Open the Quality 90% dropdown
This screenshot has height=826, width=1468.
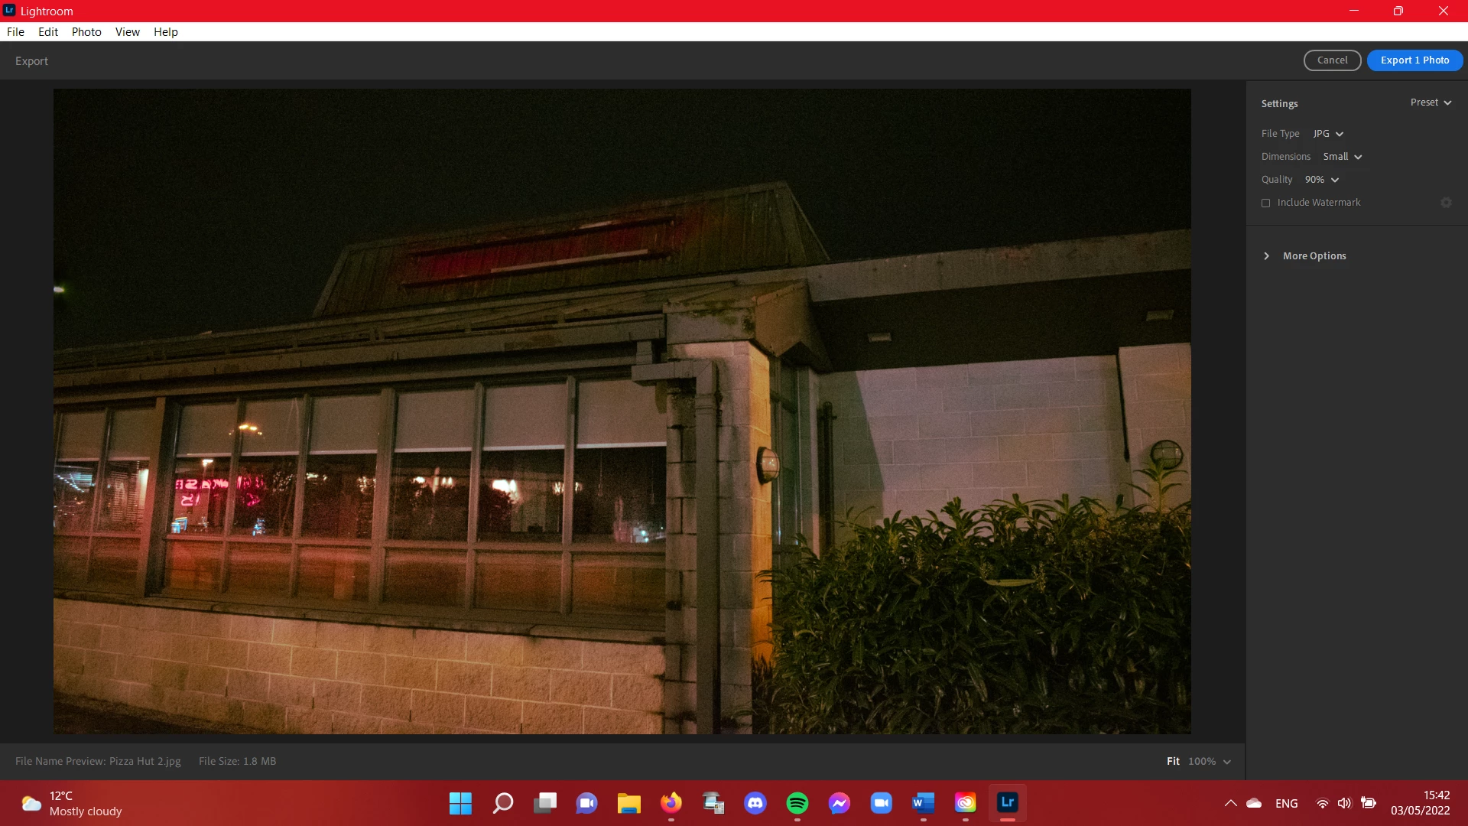(1322, 180)
